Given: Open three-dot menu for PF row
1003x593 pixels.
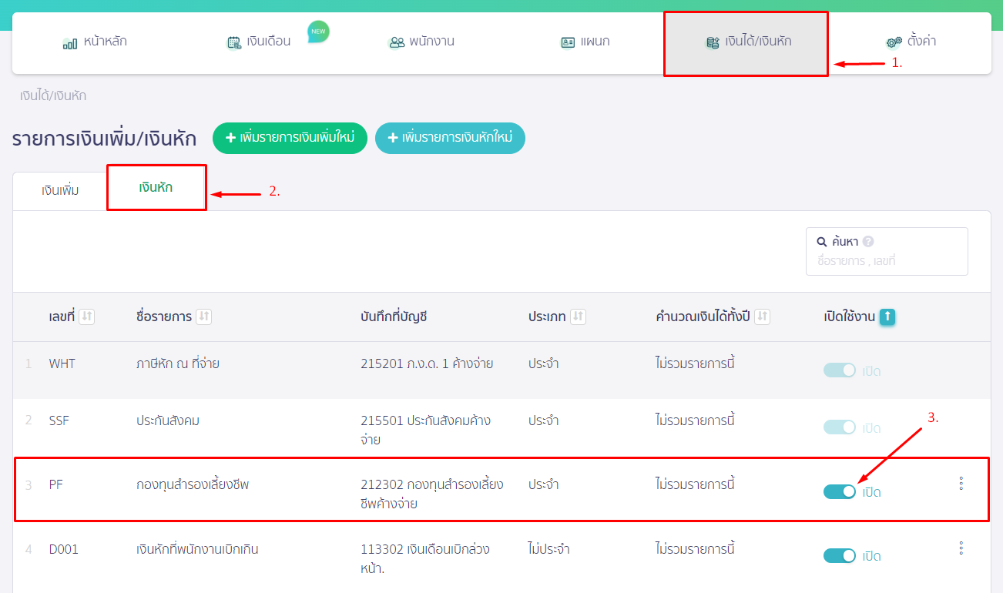Looking at the screenshot, I should point(961,484).
